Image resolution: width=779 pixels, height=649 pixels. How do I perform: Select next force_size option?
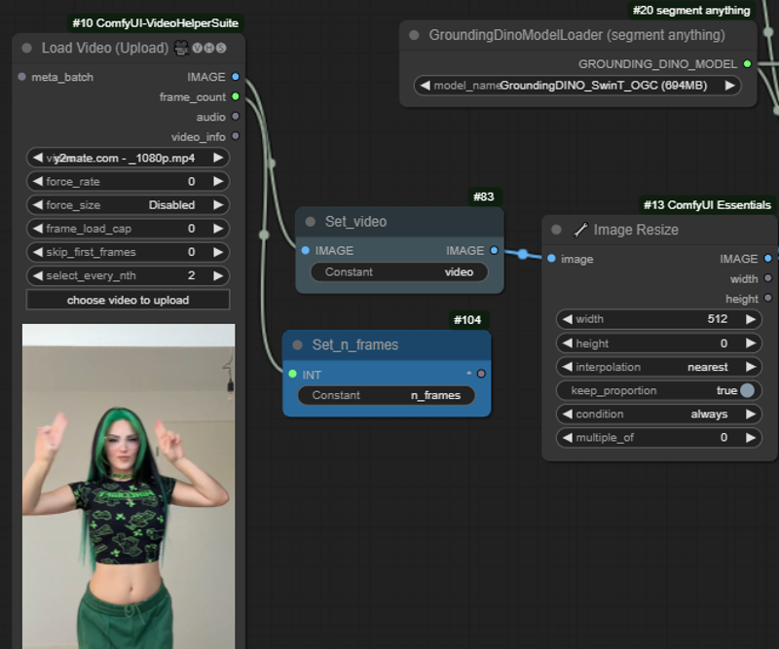(218, 205)
